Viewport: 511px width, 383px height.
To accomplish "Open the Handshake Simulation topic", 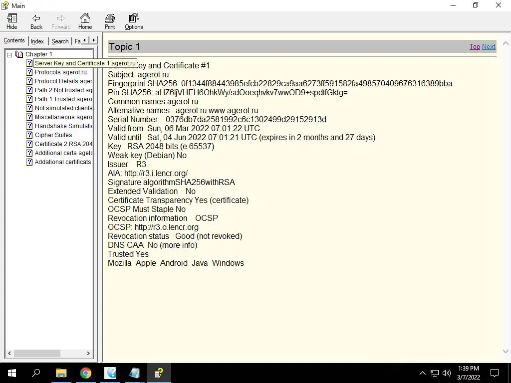I will [x=63, y=126].
